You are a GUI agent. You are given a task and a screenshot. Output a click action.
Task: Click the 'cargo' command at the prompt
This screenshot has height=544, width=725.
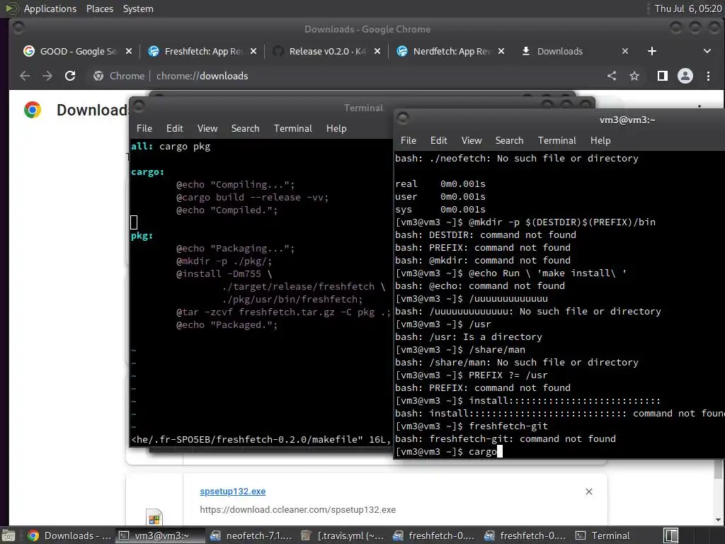[483, 452]
